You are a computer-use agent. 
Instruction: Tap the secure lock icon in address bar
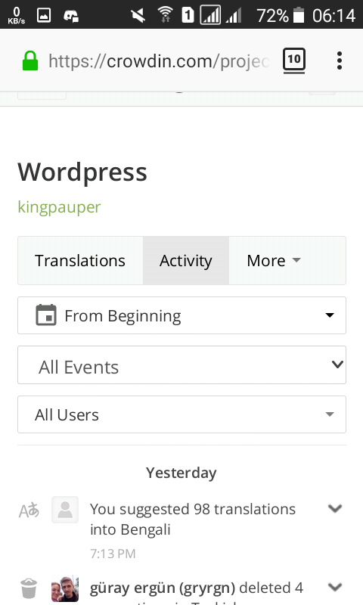30,61
